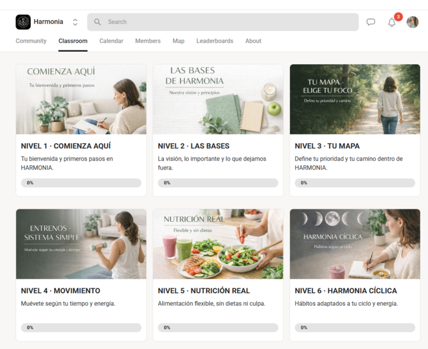Expand the Harmonia community switcher arrows
The height and width of the screenshot is (349, 428).
75,22
